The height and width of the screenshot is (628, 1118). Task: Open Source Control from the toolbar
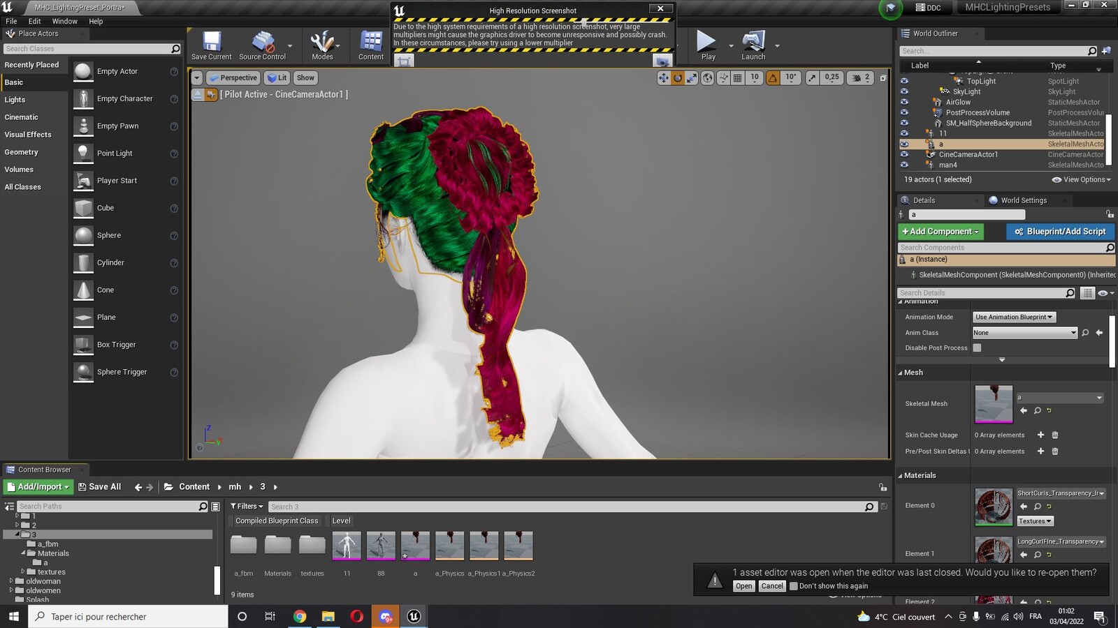pyautogui.click(x=262, y=45)
